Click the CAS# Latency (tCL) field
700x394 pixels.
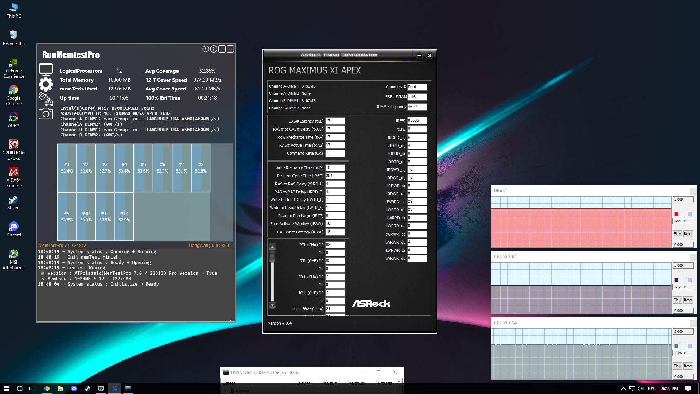pyautogui.click(x=335, y=121)
